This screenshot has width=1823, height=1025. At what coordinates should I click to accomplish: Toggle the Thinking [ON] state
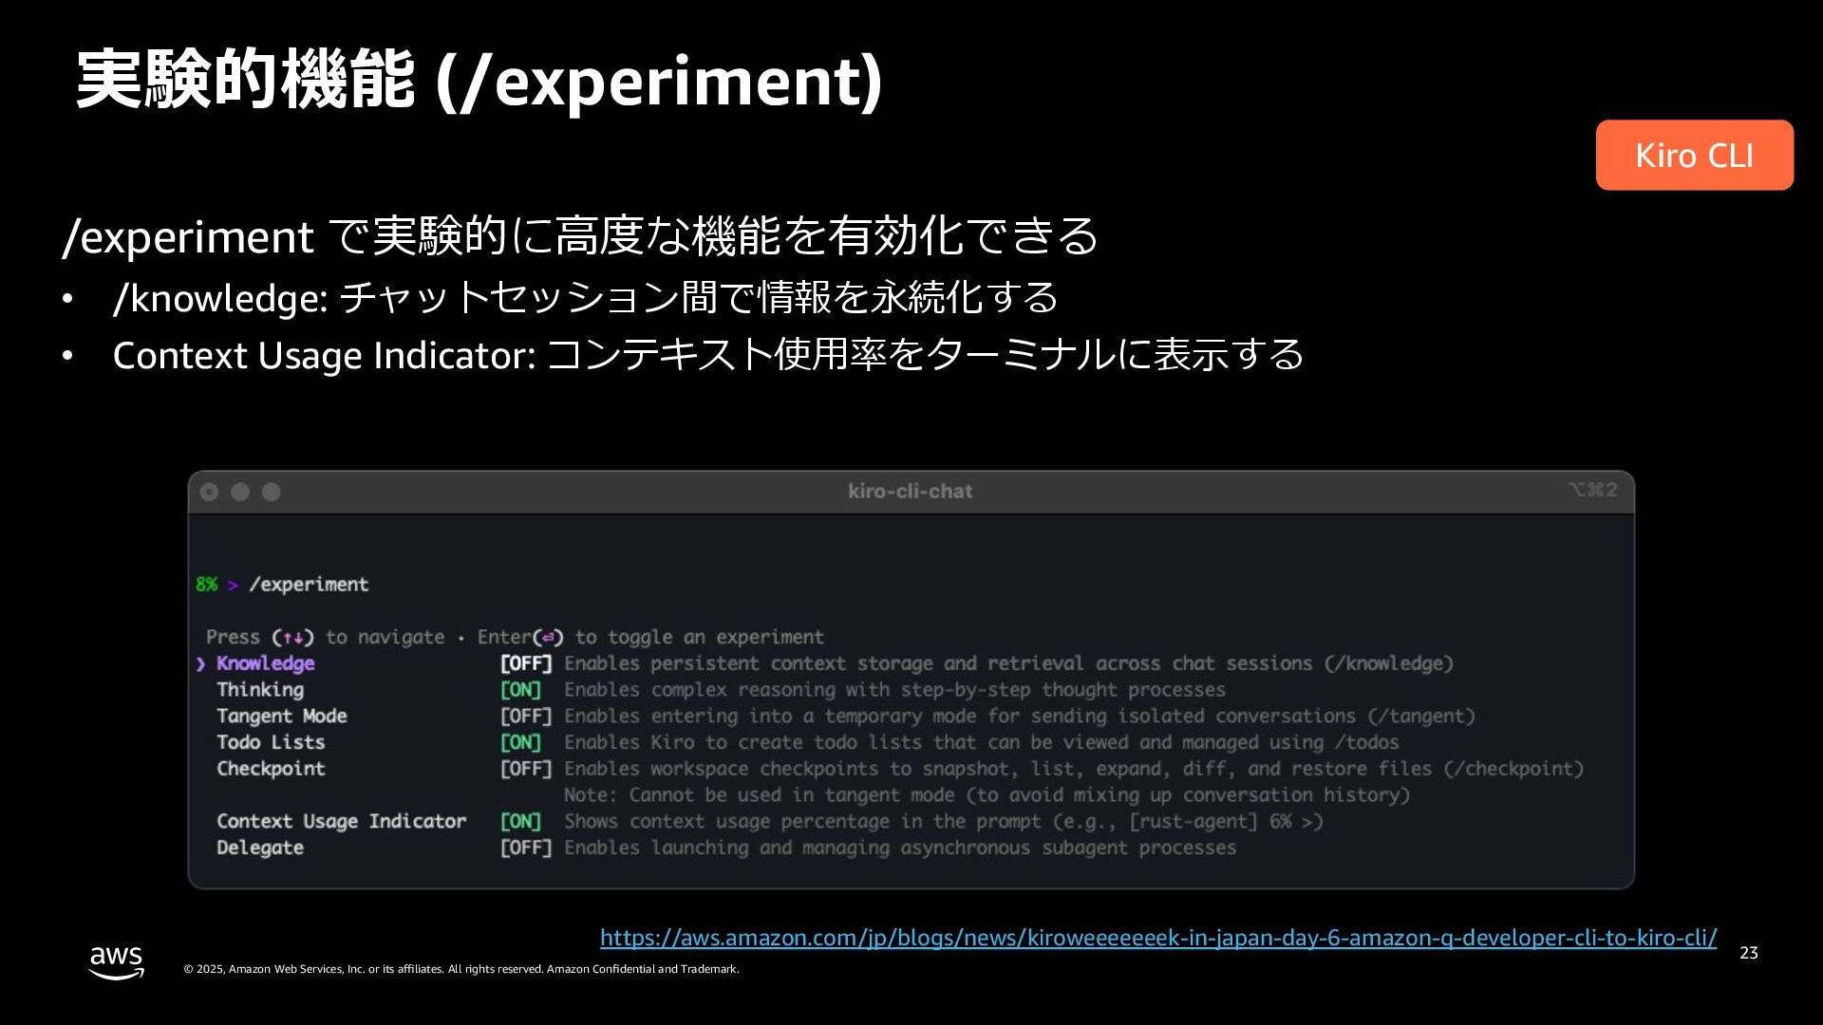[520, 690]
